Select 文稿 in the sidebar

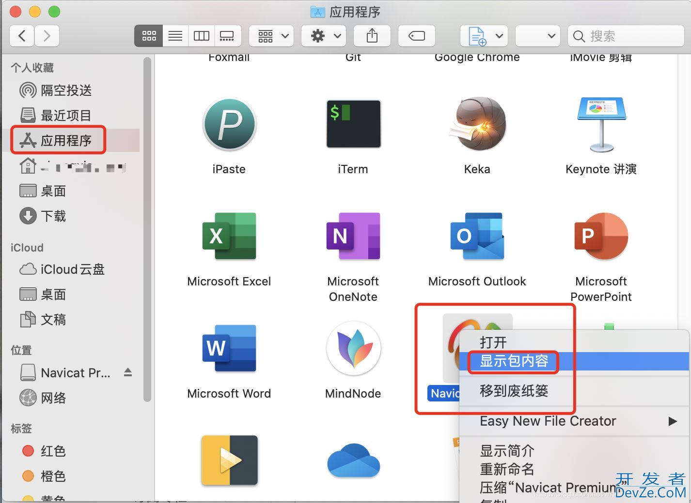click(x=43, y=320)
